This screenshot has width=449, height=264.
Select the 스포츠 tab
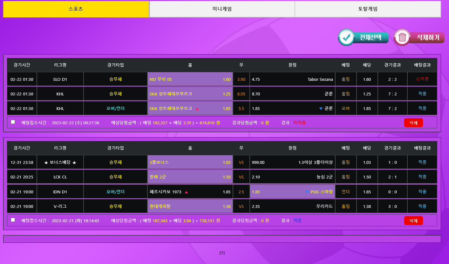point(76,9)
